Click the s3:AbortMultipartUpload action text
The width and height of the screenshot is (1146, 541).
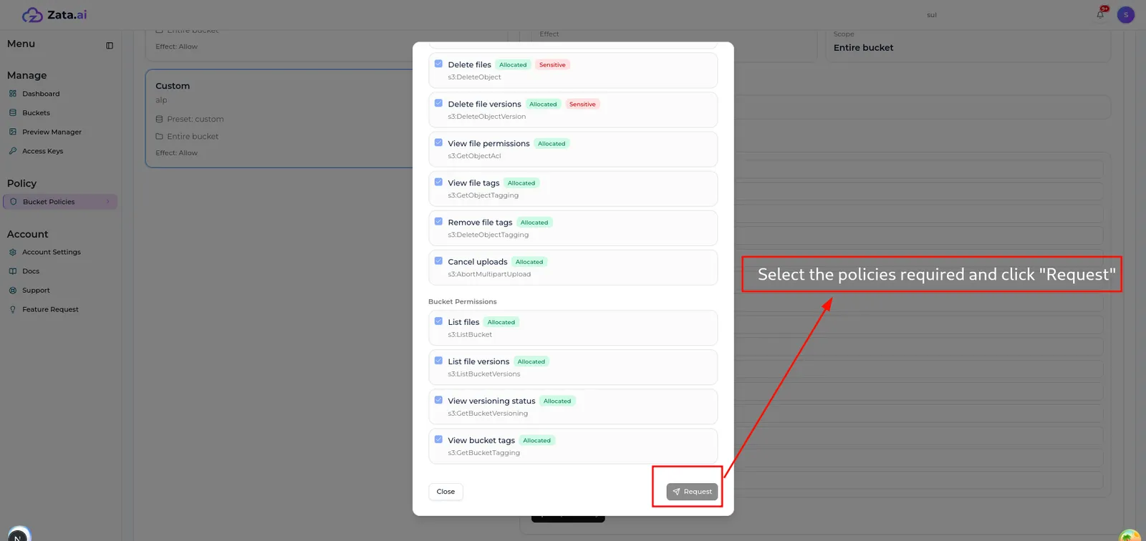pyautogui.click(x=489, y=274)
